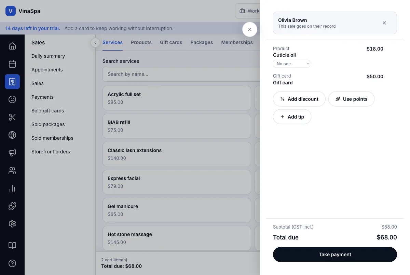This screenshot has width=410, height=275.
Task: Open the Work location dropdown
Action: 248,11
